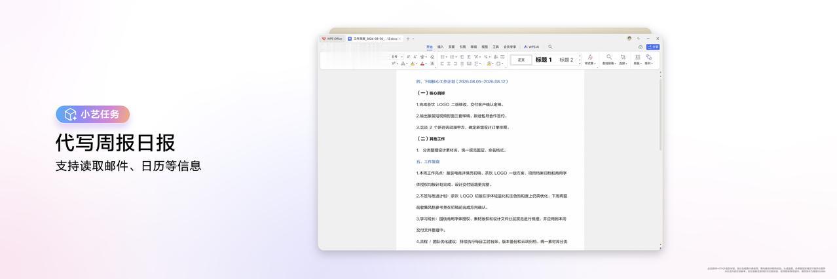Click the blue heading 五、工作复盘

coord(428,162)
